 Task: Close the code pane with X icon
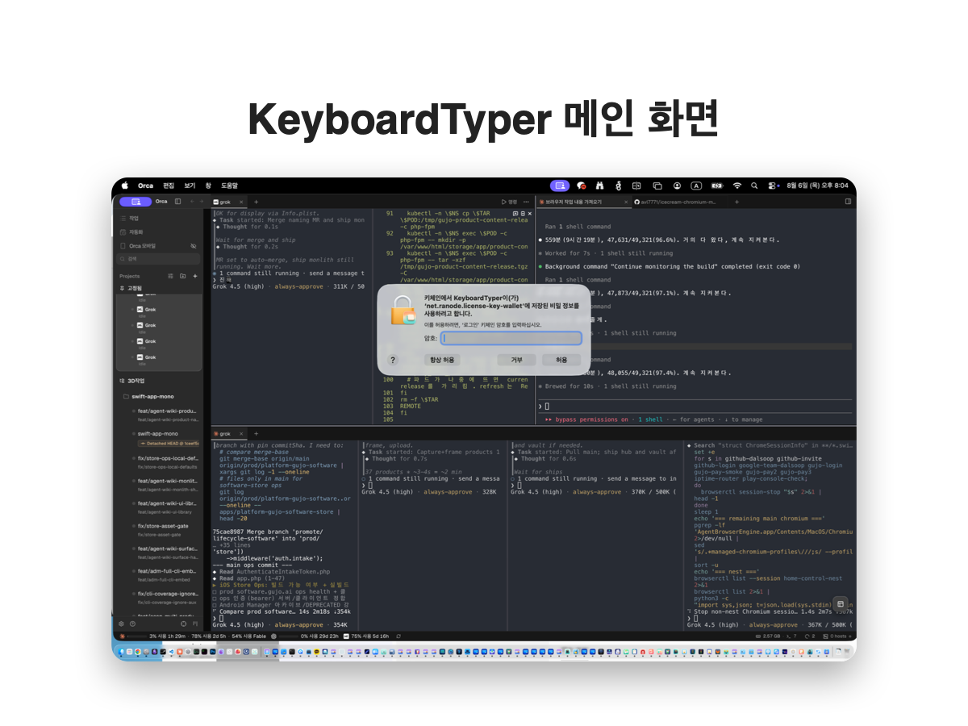tap(530, 214)
